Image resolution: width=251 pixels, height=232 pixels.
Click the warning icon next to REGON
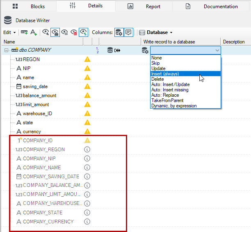[87, 59]
